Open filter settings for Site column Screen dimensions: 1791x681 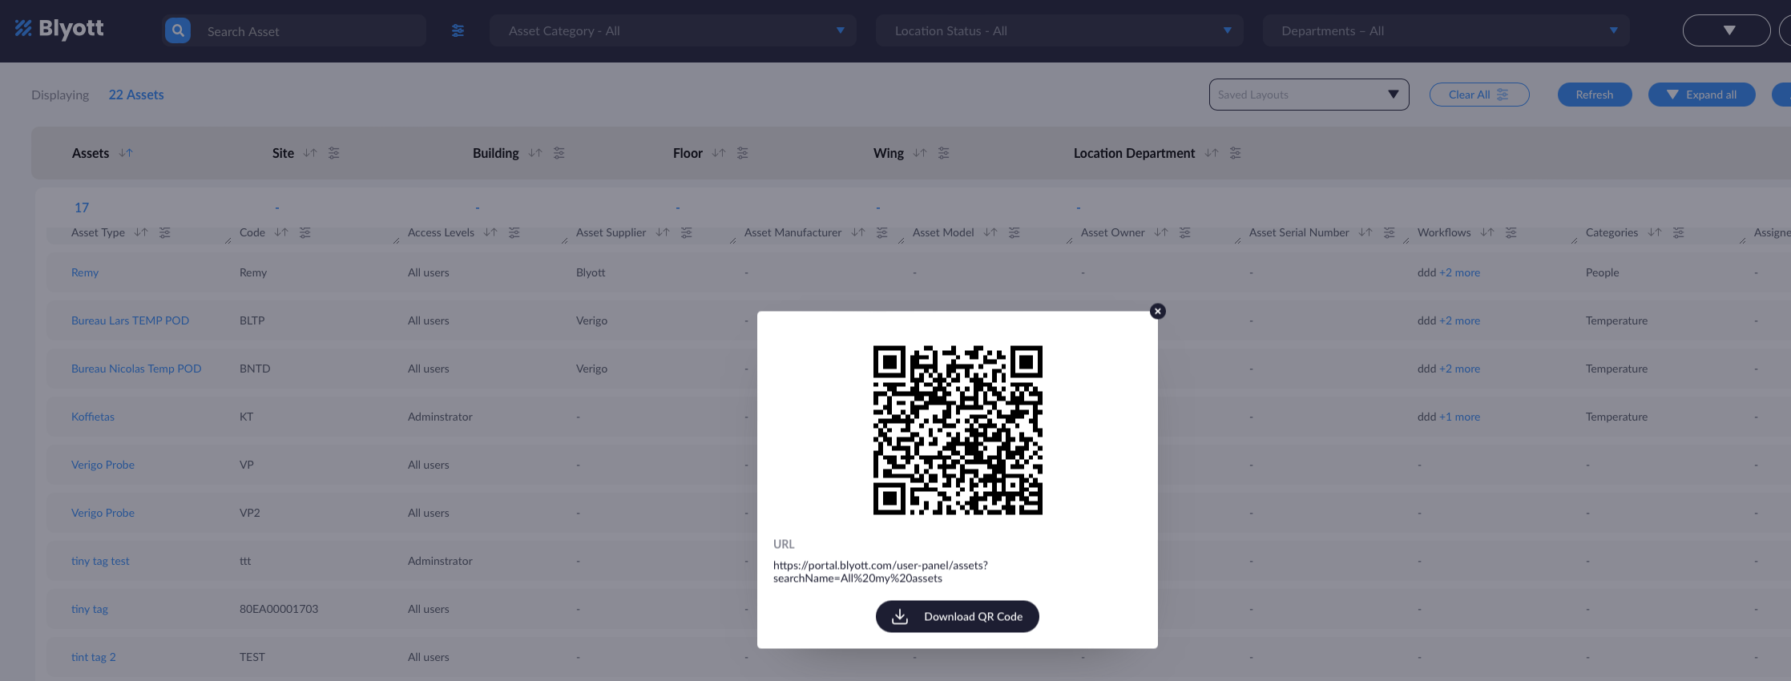pyautogui.click(x=334, y=153)
